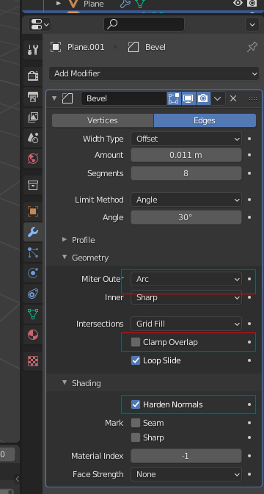
Task: Click animate dot next to Amount
Action: tap(249, 155)
